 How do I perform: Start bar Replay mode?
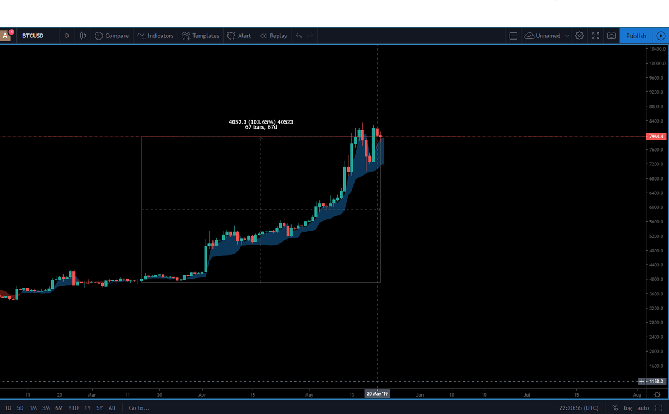click(274, 36)
